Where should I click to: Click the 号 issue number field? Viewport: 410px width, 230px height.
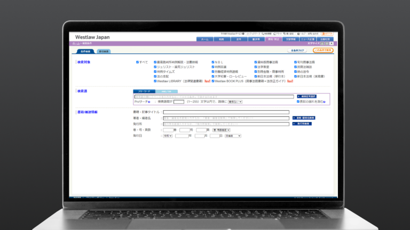point(185,130)
